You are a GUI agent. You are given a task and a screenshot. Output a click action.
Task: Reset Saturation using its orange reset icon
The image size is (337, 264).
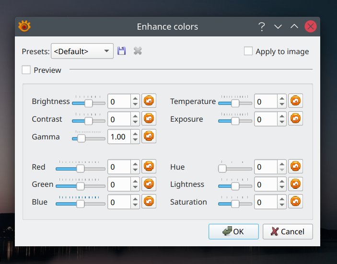pos(296,202)
